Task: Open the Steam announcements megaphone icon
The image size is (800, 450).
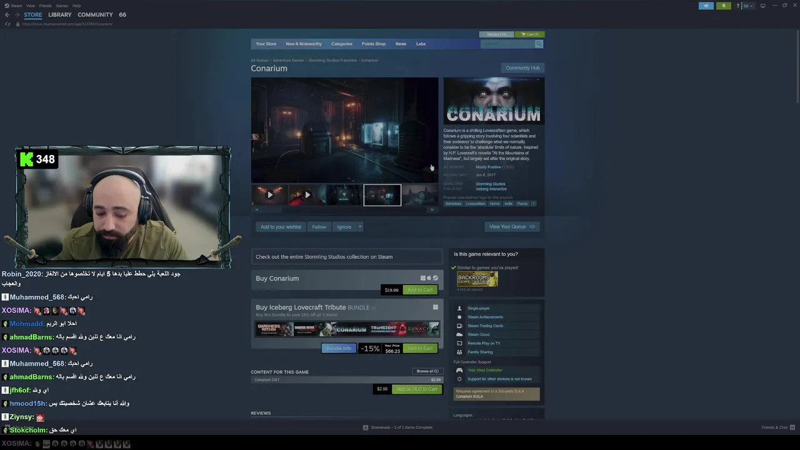Action: tap(706, 6)
